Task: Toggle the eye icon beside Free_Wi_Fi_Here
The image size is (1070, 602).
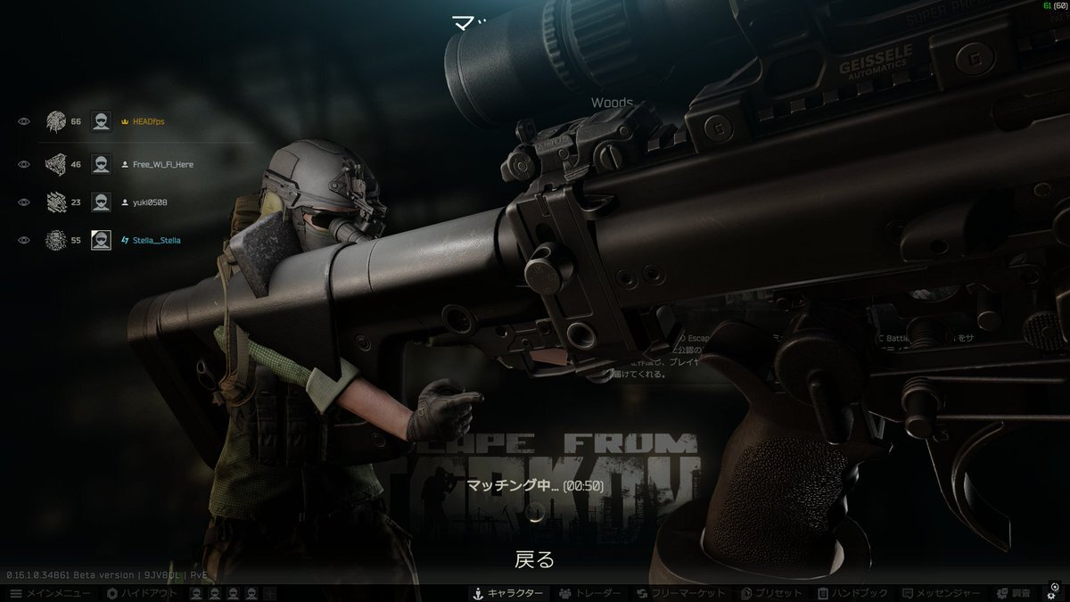Action: pos(24,165)
